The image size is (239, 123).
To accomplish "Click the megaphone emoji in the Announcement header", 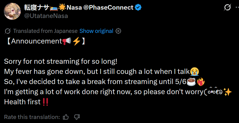I will pyautogui.click(x=67, y=41).
